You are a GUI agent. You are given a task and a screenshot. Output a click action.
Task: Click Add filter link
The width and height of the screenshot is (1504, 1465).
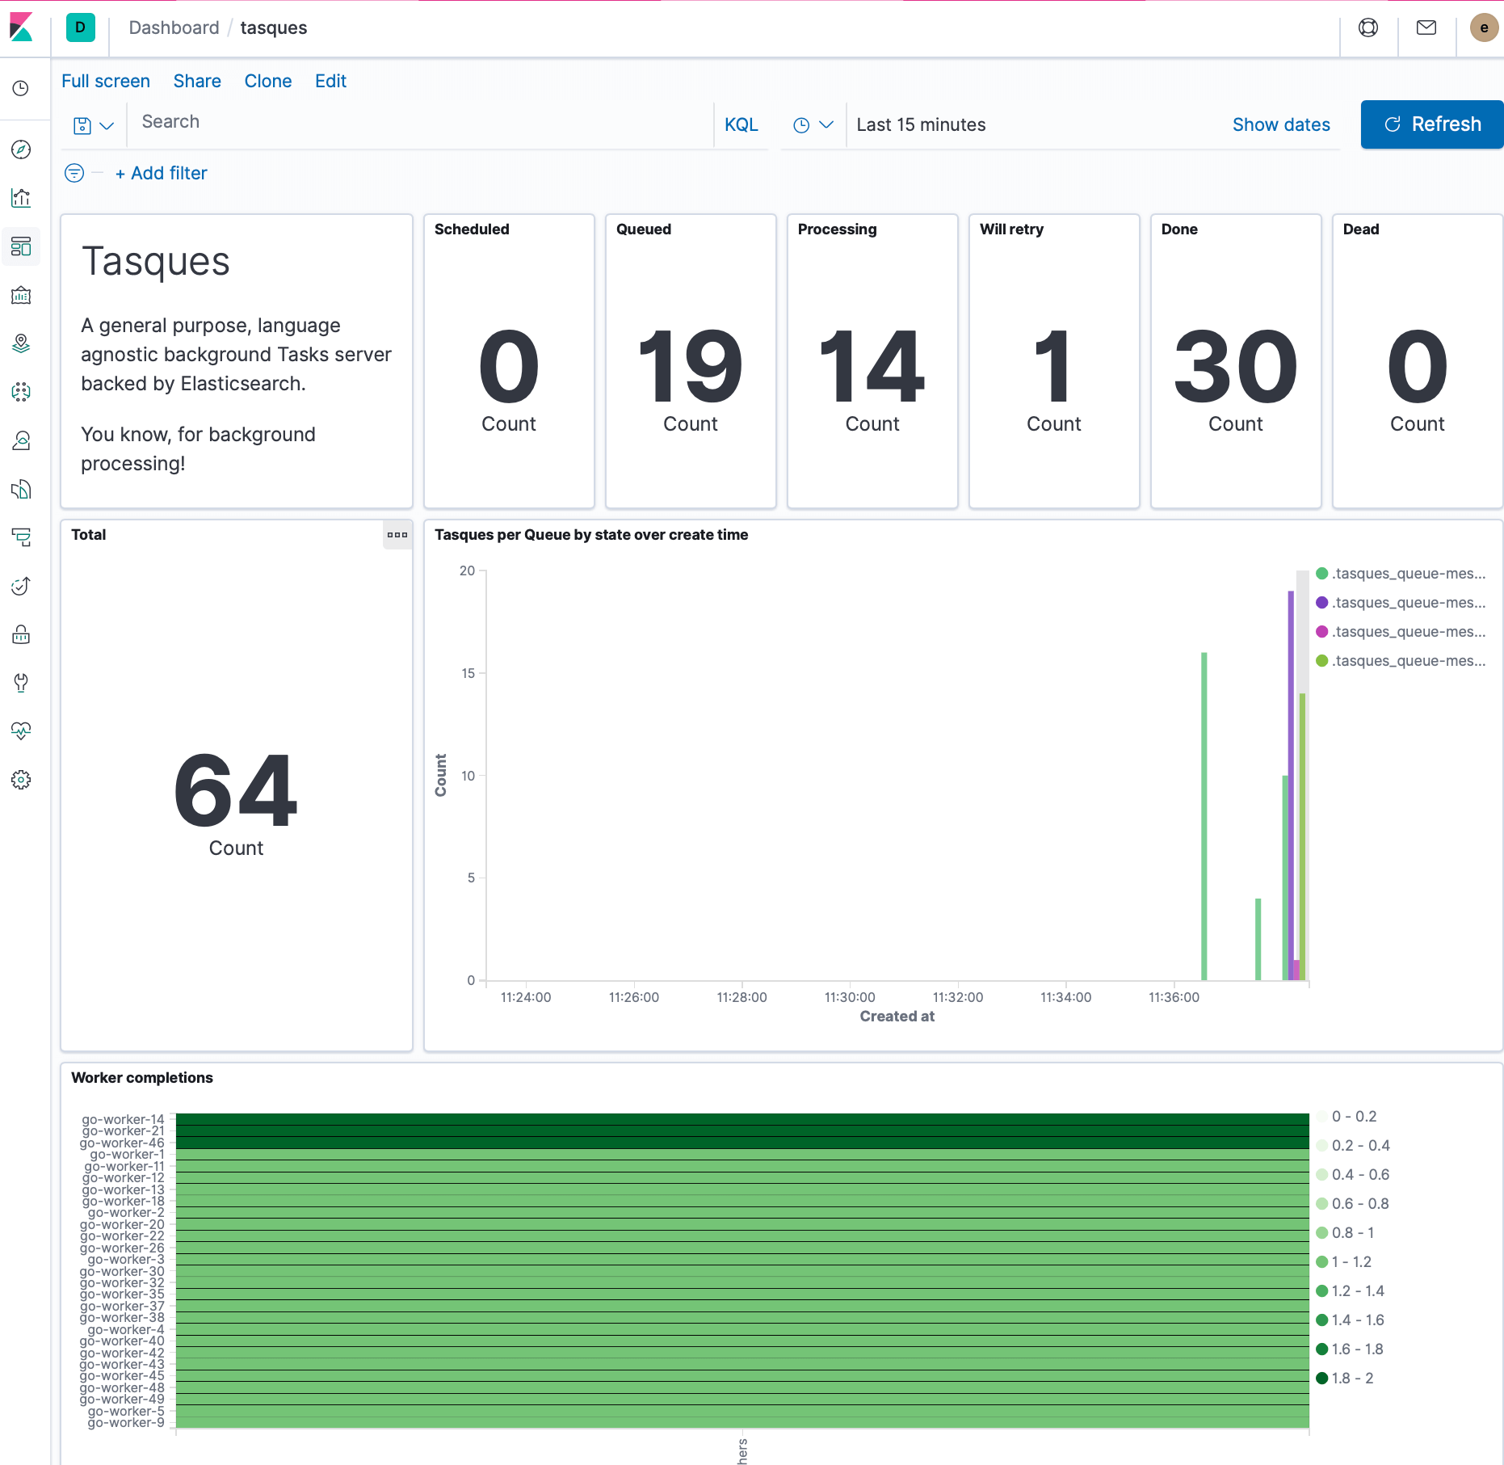pyautogui.click(x=162, y=173)
